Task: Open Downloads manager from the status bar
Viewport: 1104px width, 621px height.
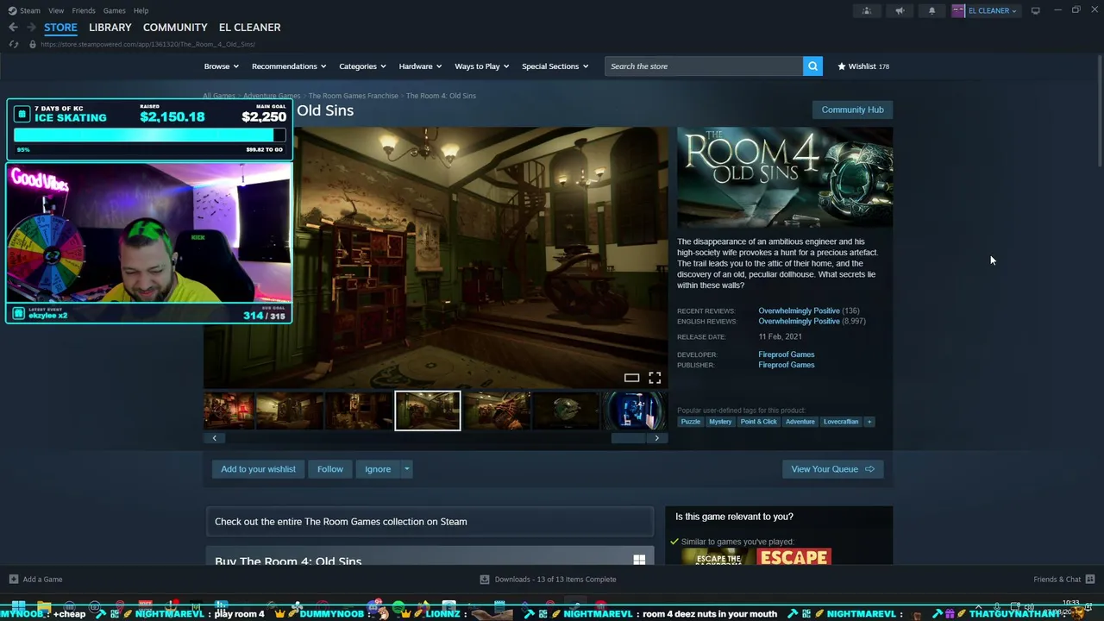Action: coord(549,580)
